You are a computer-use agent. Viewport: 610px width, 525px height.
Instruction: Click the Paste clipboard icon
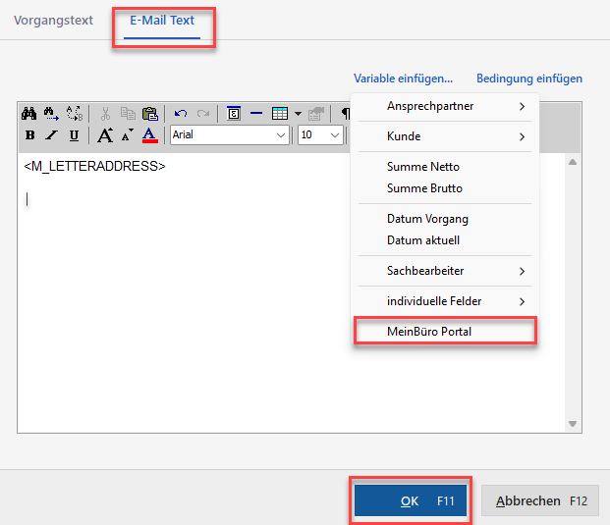pos(149,113)
